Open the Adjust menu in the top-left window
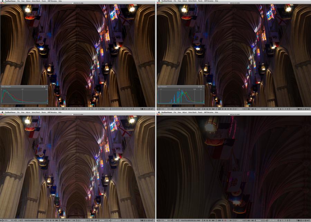The image size is (311, 222). (28, 1)
